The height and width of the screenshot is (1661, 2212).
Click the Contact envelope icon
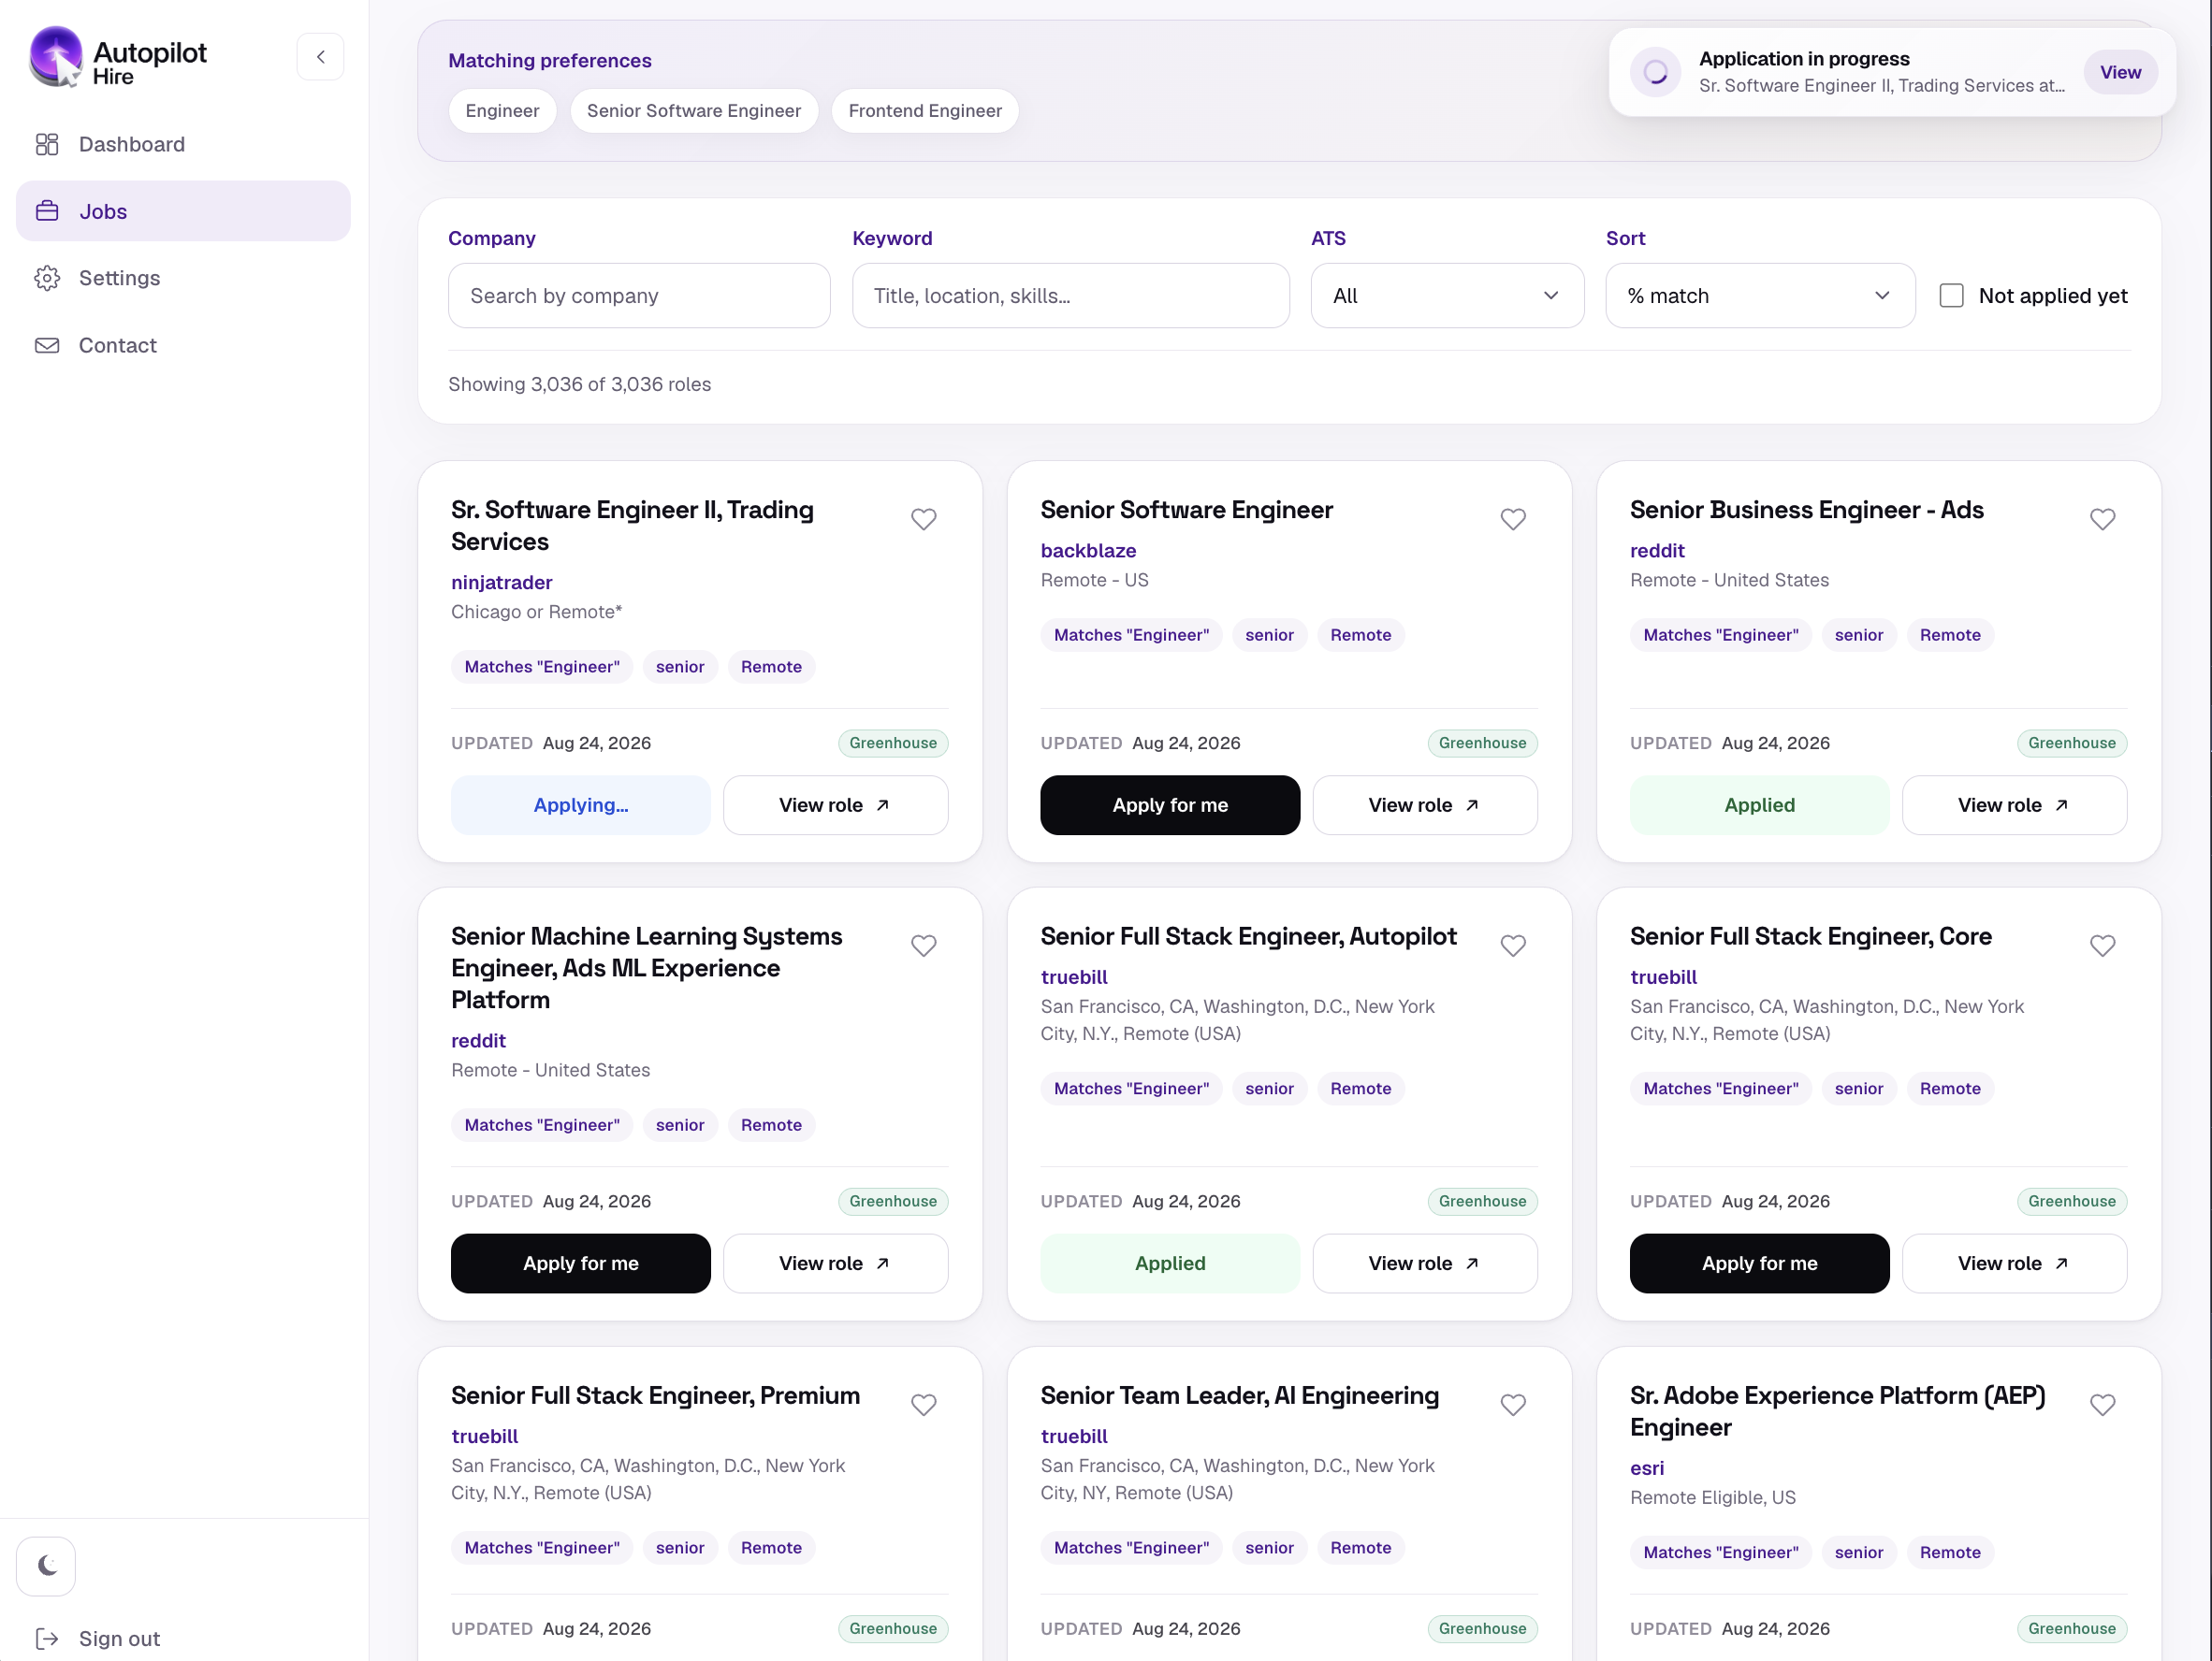47,345
